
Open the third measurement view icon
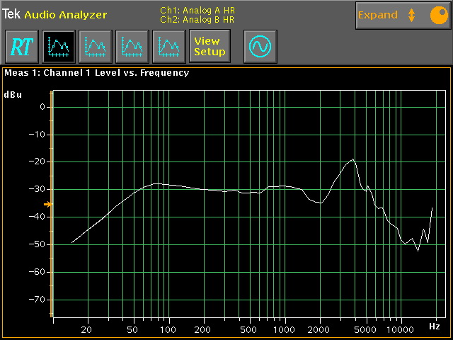point(132,47)
